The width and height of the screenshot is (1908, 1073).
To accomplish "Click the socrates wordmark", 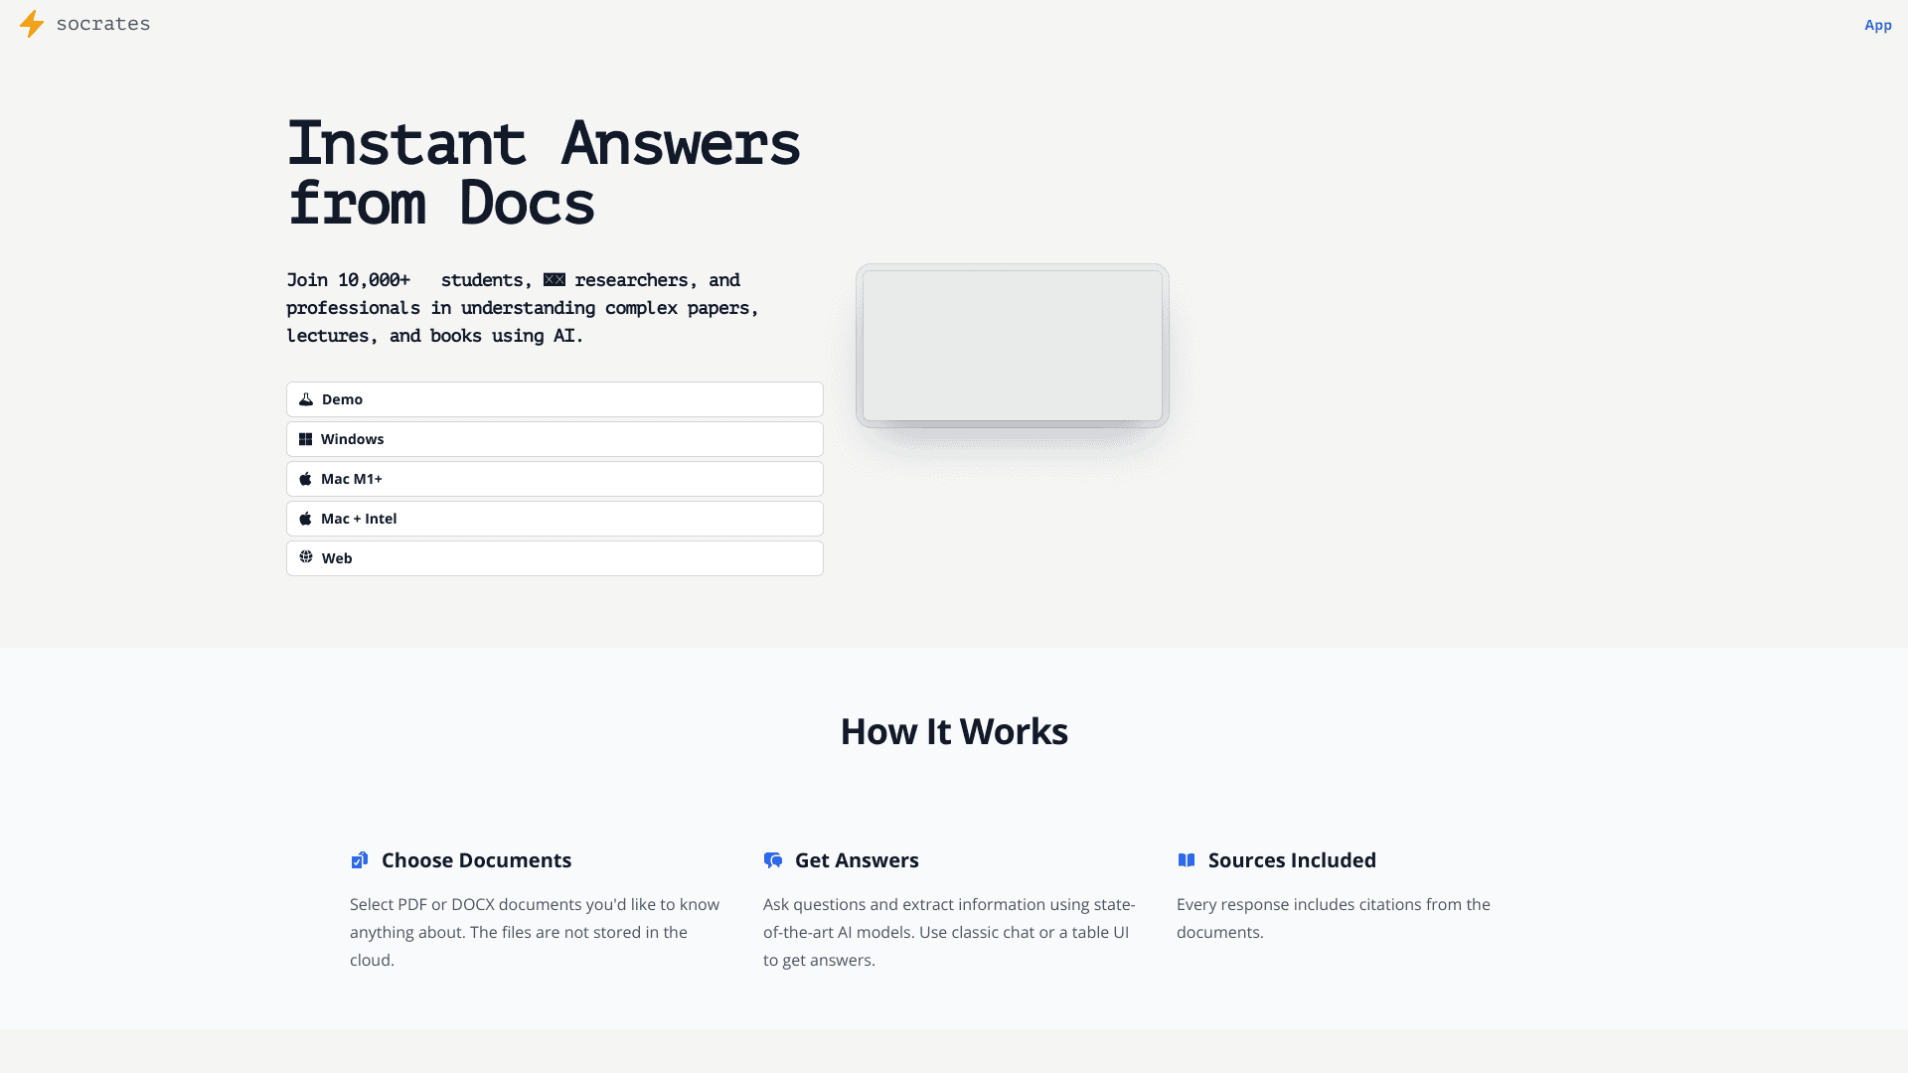I will pos(103,24).
